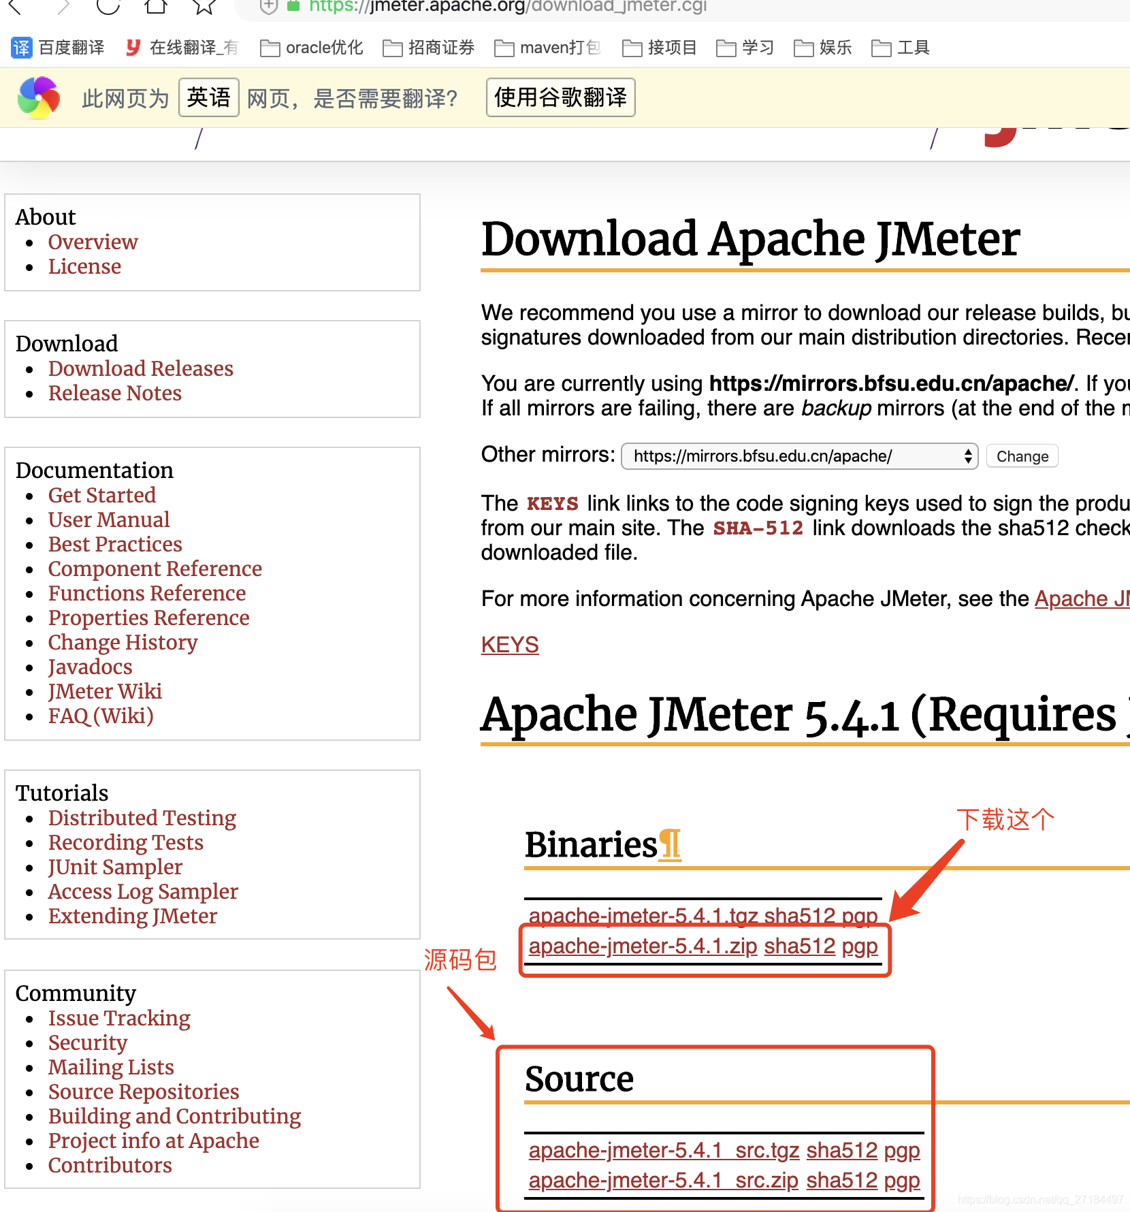Click the address bar URL
The height and width of the screenshot is (1212, 1130).
tap(508, 7)
